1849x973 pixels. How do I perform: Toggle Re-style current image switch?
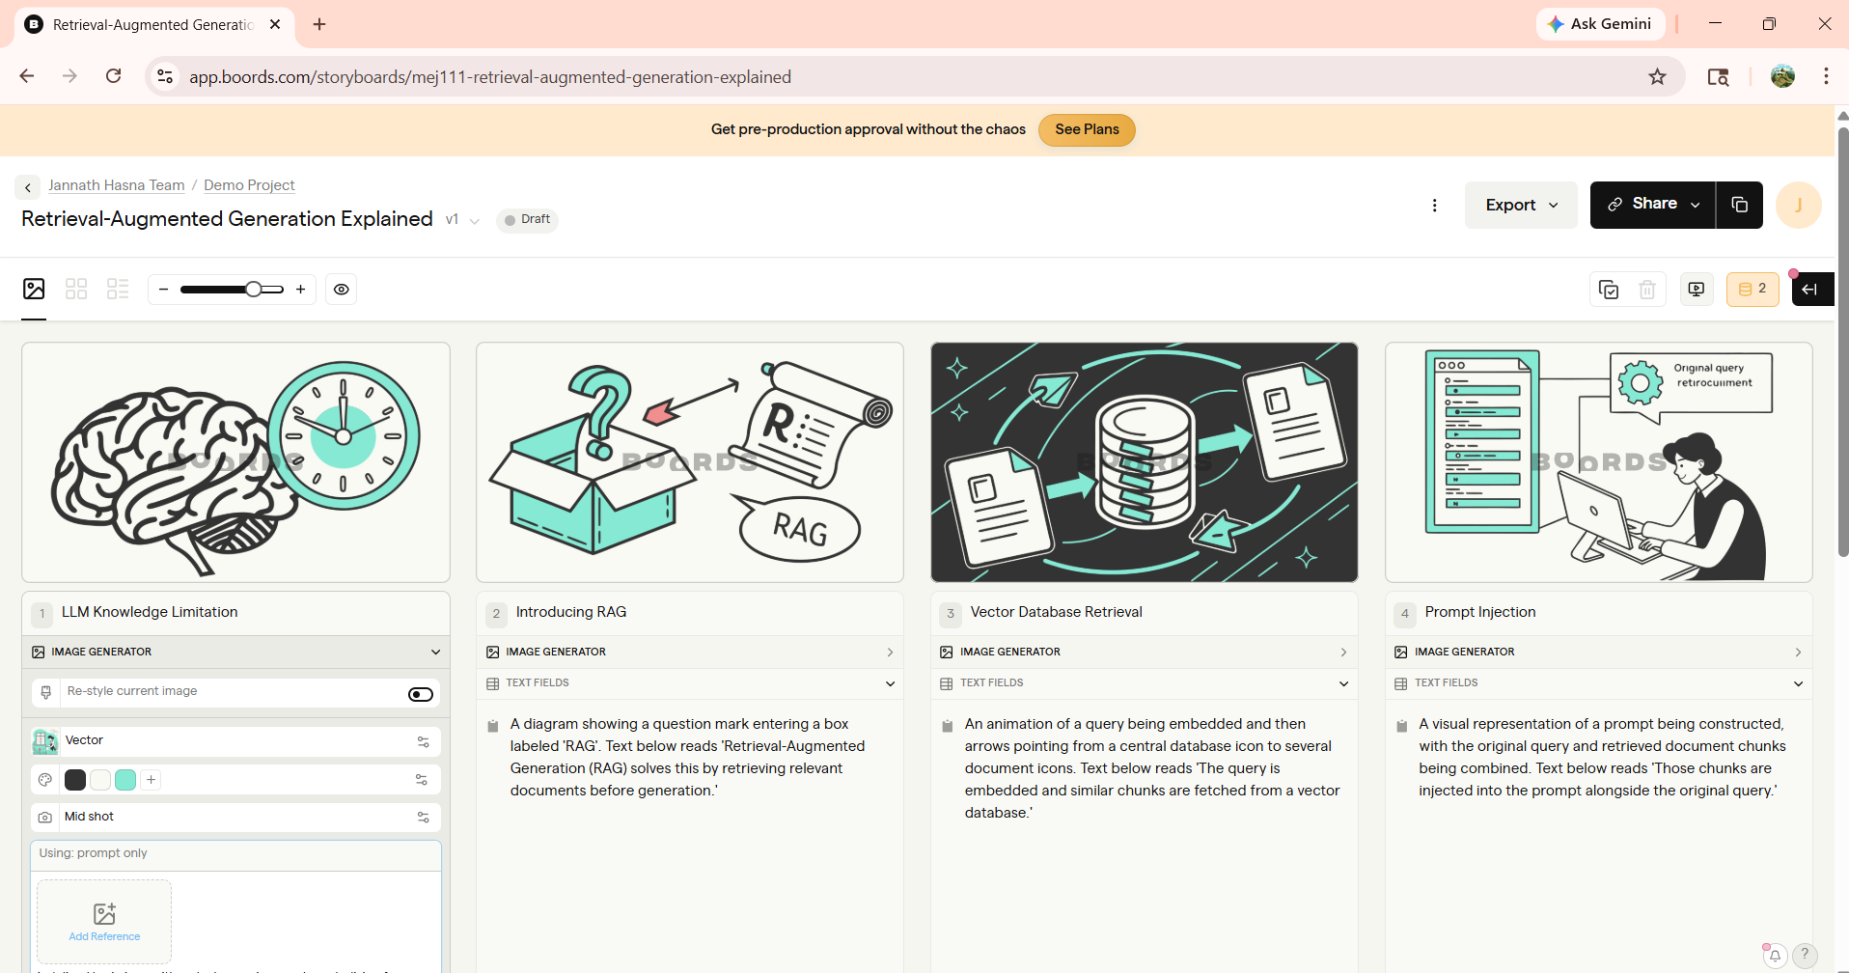(x=421, y=694)
